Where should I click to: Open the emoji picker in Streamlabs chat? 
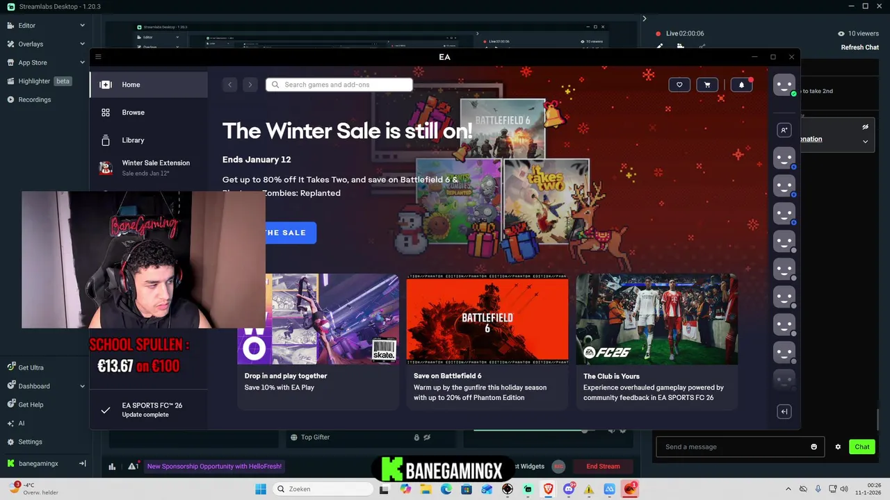pos(814,447)
